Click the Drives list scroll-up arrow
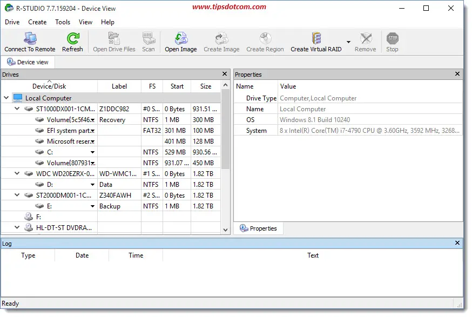Image resolution: width=472 pixels, height=317 pixels. point(225,85)
